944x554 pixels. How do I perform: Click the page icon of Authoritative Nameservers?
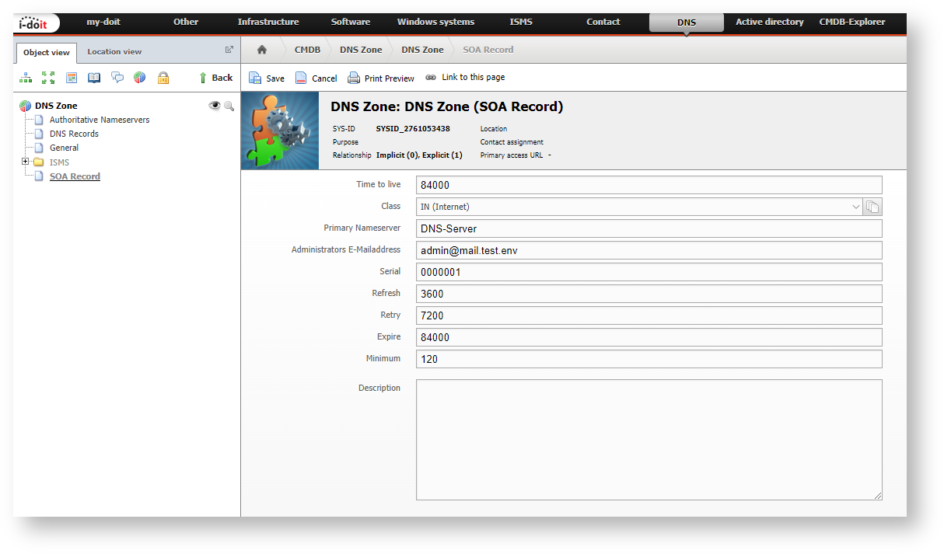38,120
